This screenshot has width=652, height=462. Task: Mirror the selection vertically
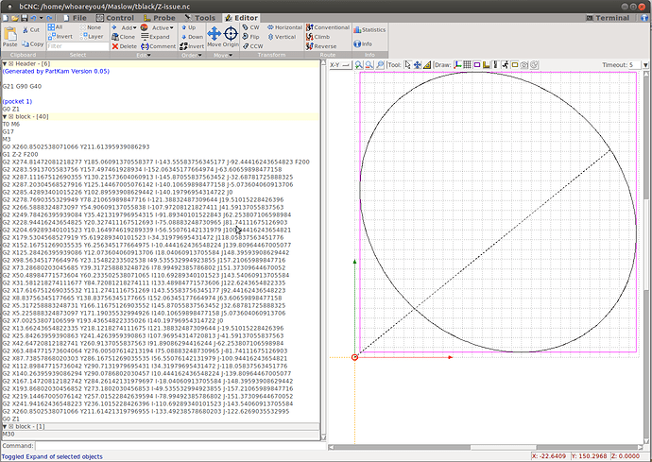tap(282, 37)
